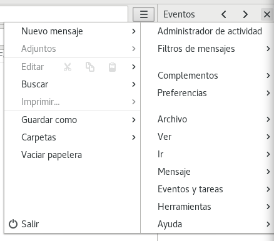Screen dimensions: 274x241
Task: Click the cut scissors icon
Action: click(x=68, y=67)
